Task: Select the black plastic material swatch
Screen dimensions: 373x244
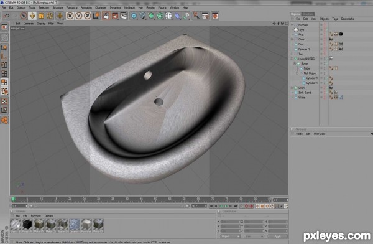Action: point(27,225)
